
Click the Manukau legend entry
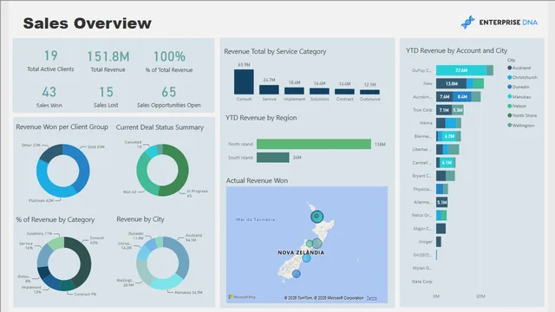click(x=519, y=96)
